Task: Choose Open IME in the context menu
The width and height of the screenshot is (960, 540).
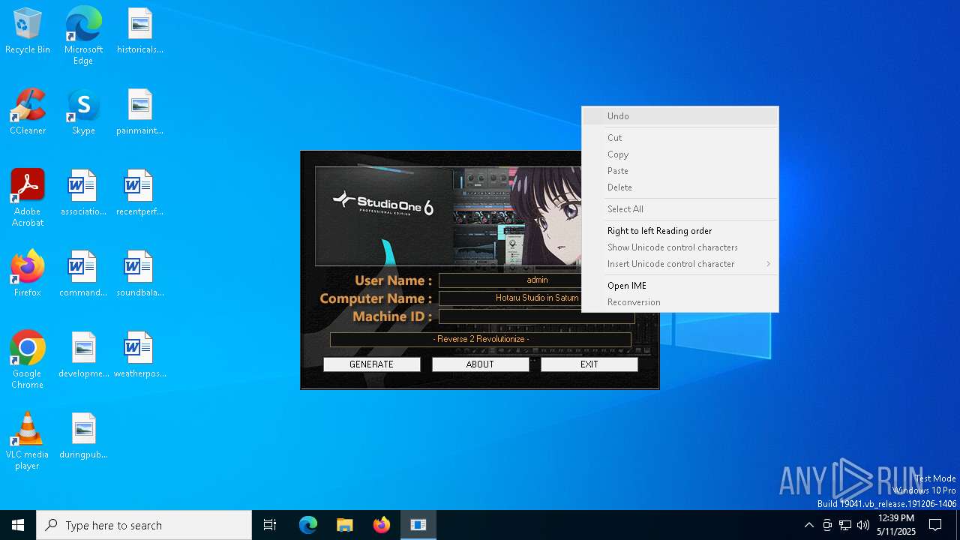Action: (x=680, y=286)
